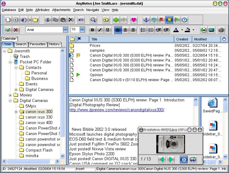Open new note type dropdown arrow
This screenshot has width=229, height=173.
(30, 20)
